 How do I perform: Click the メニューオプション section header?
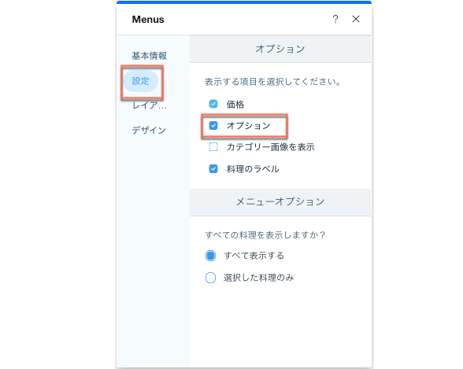[280, 202]
